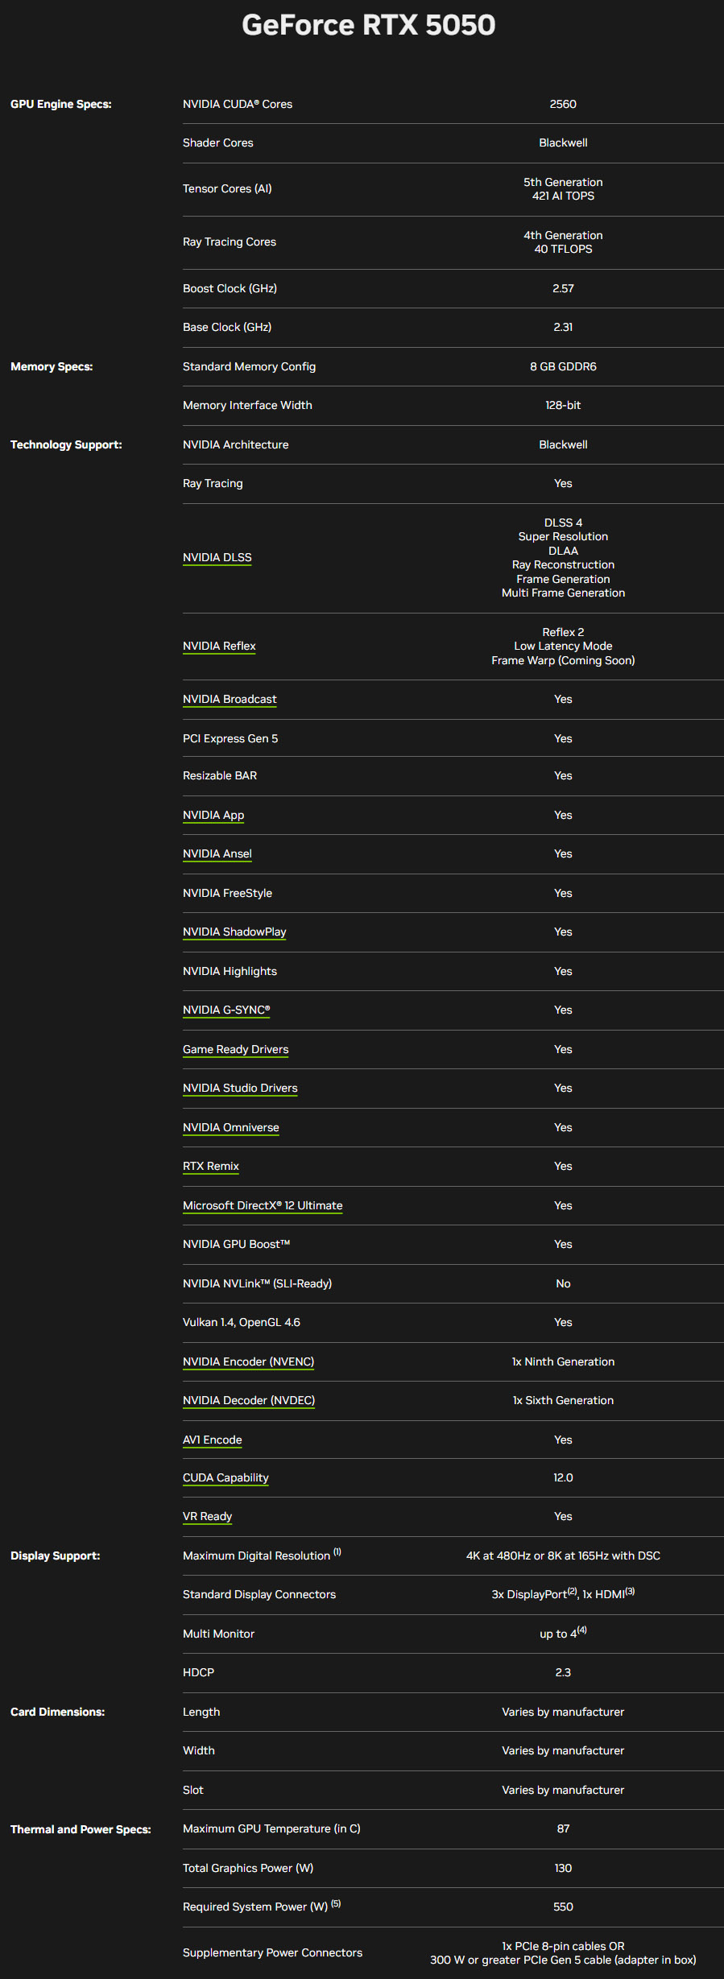The image size is (724, 1979).
Task: Select the Multi Monitor up to 4 value
Action: pyautogui.click(x=563, y=1633)
